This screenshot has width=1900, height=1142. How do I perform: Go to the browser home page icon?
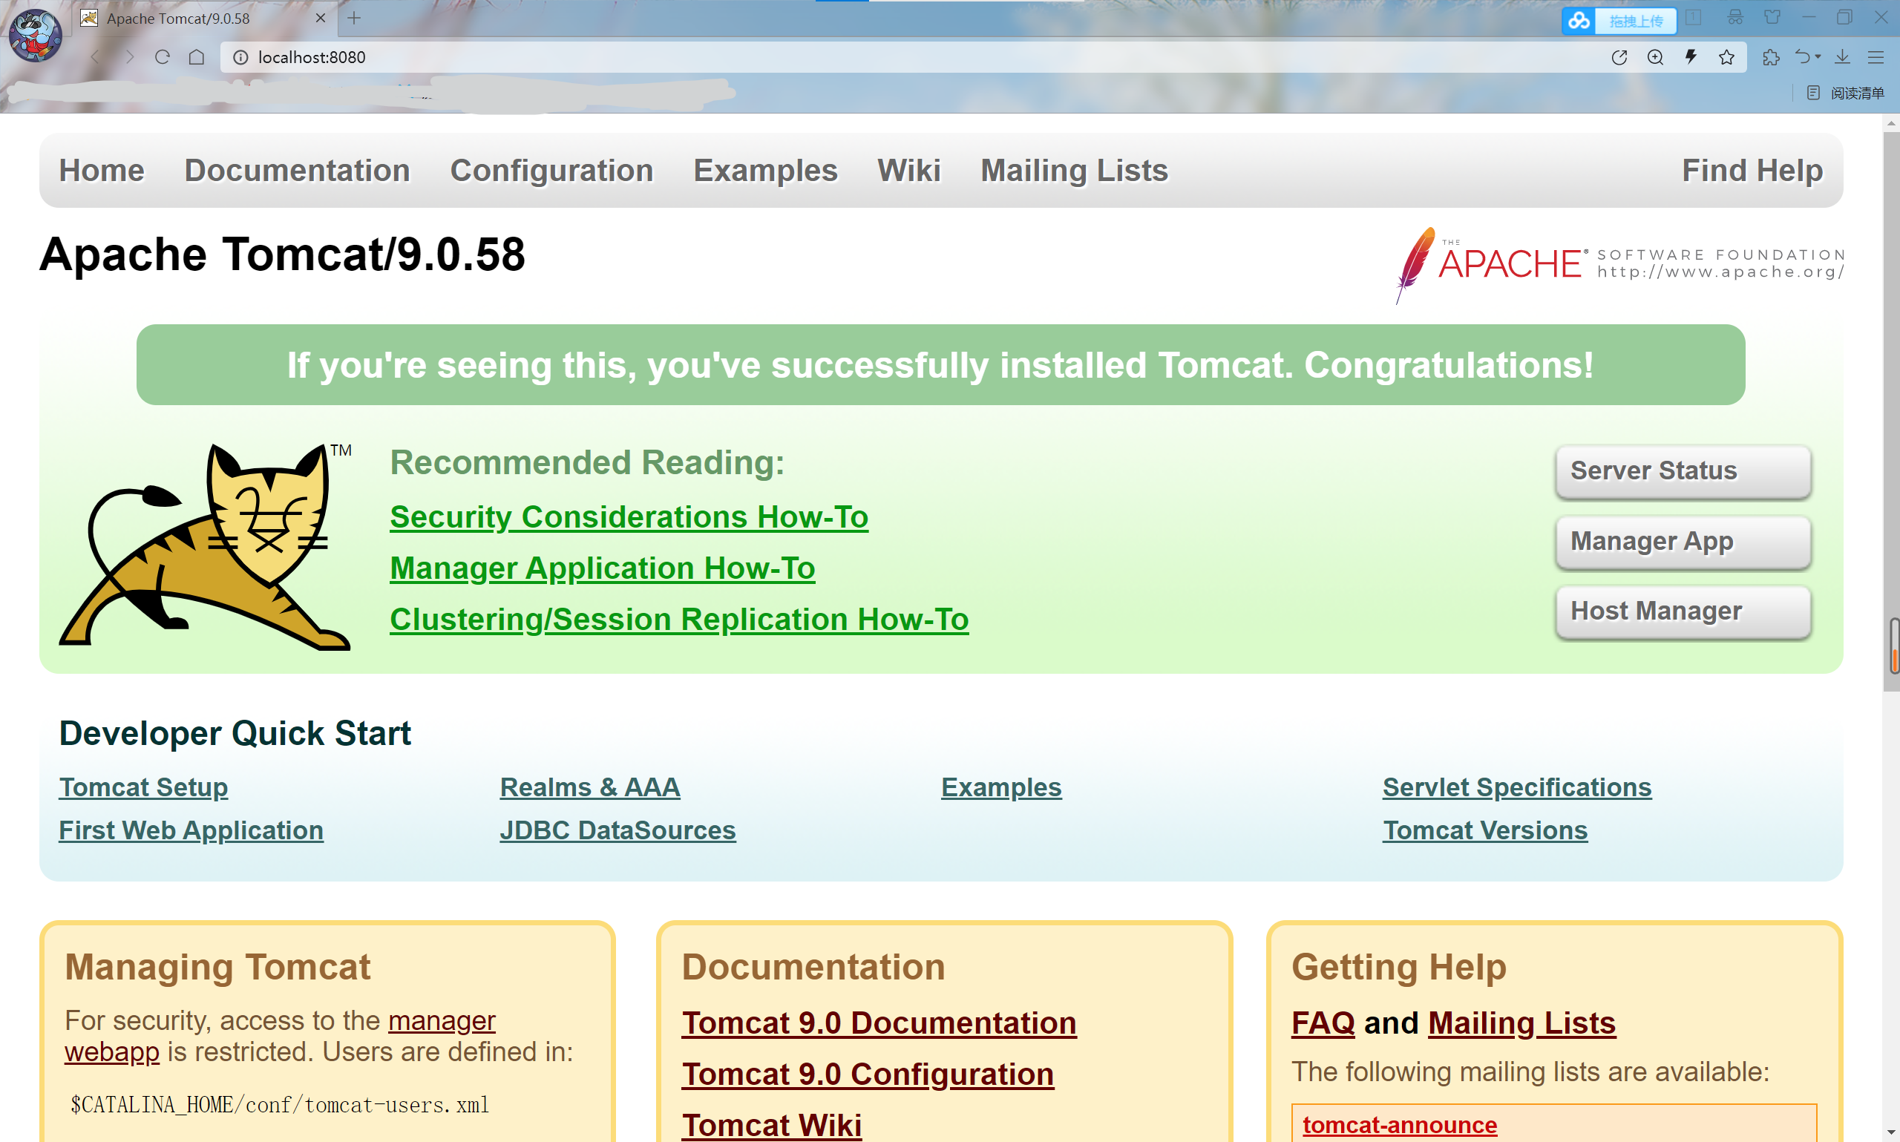(x=197, y=58)
